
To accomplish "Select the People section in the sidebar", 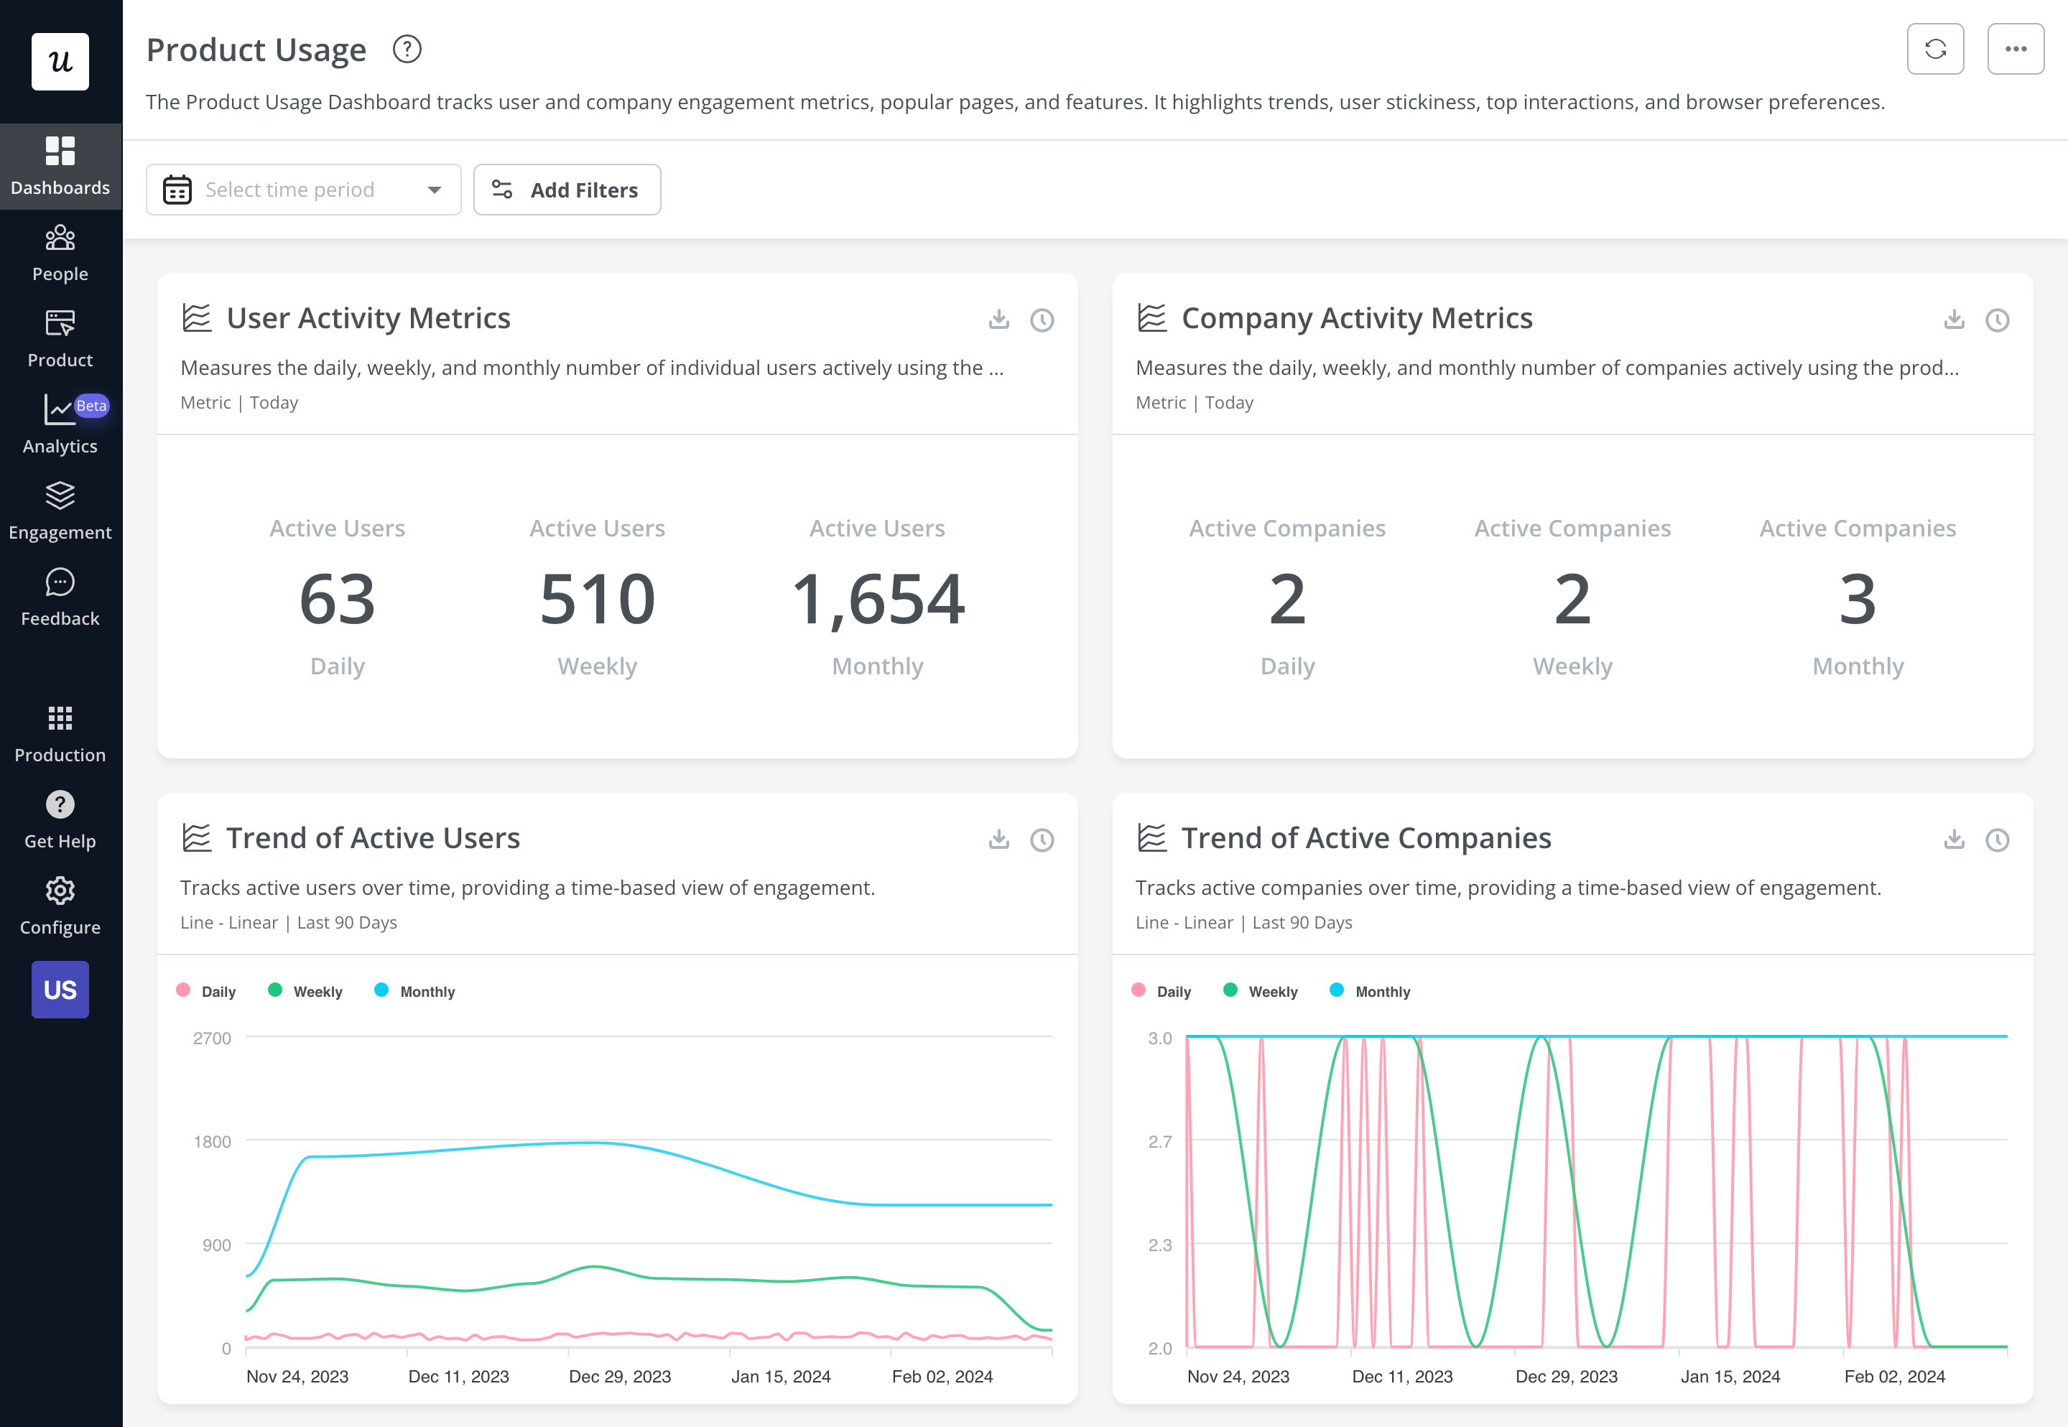I will [x=60, y=251].
